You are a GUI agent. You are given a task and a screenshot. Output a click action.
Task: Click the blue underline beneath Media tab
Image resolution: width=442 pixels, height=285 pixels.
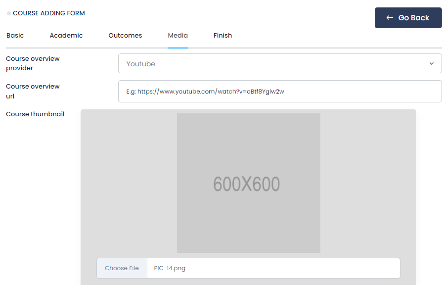point(177,47)
